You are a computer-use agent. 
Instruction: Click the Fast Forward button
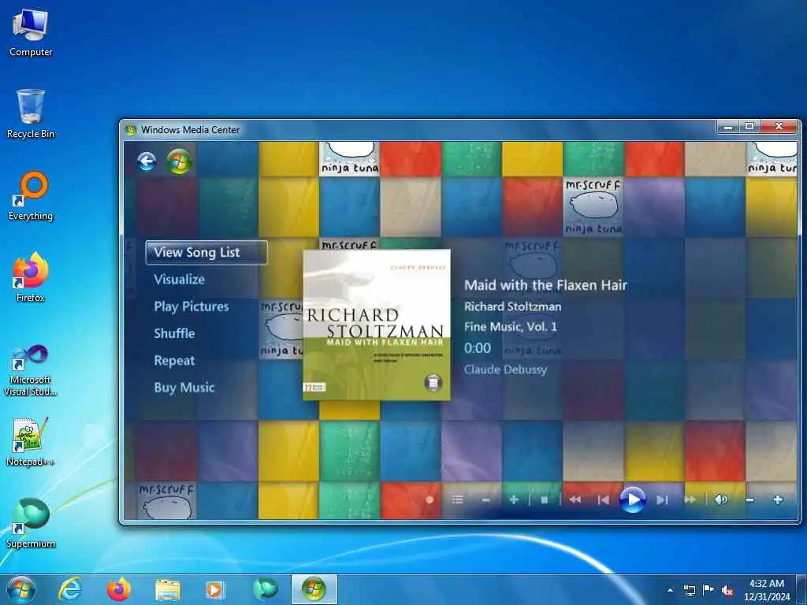(x=690, y=499)
